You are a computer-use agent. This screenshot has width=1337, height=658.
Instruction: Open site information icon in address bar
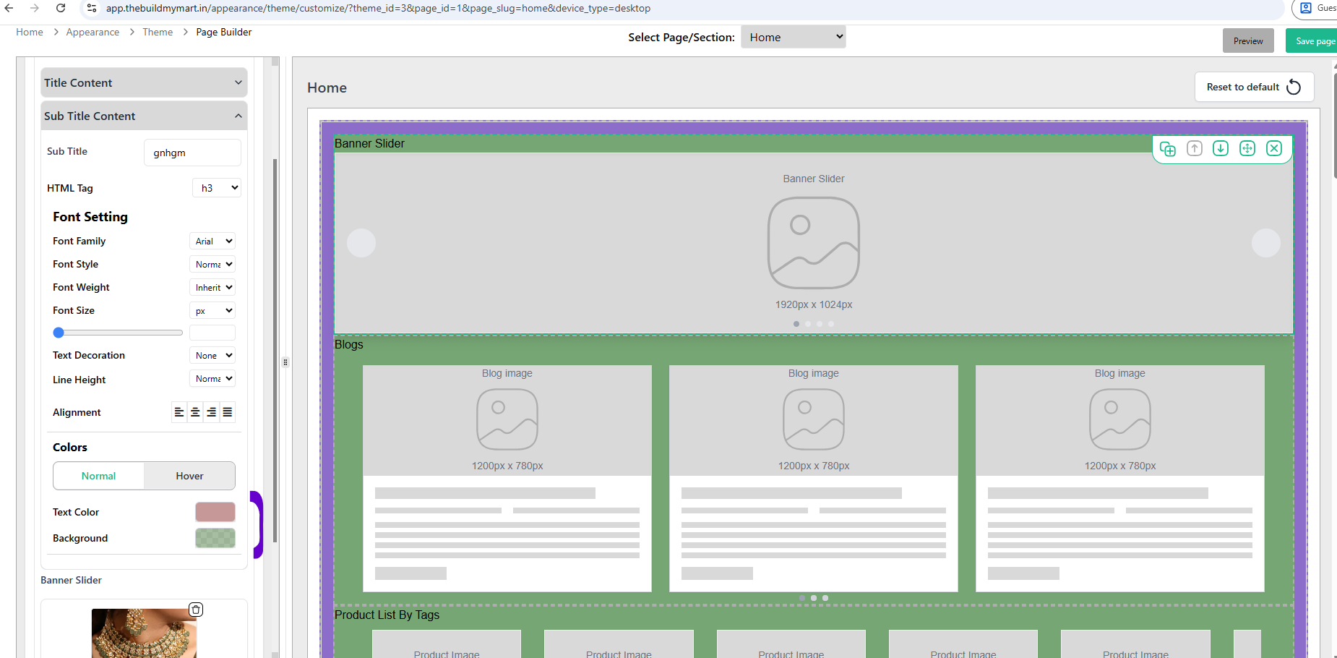coord(91,8)
